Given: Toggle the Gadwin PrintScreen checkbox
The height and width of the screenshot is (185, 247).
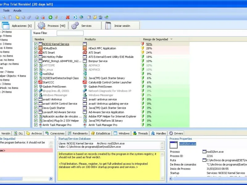Looking at the screenshot, I should point(36,86).
